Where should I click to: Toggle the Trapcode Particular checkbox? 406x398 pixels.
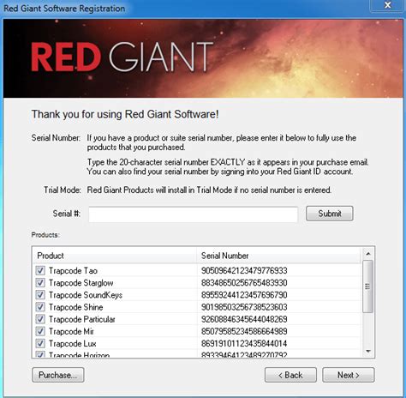(40, 319)
